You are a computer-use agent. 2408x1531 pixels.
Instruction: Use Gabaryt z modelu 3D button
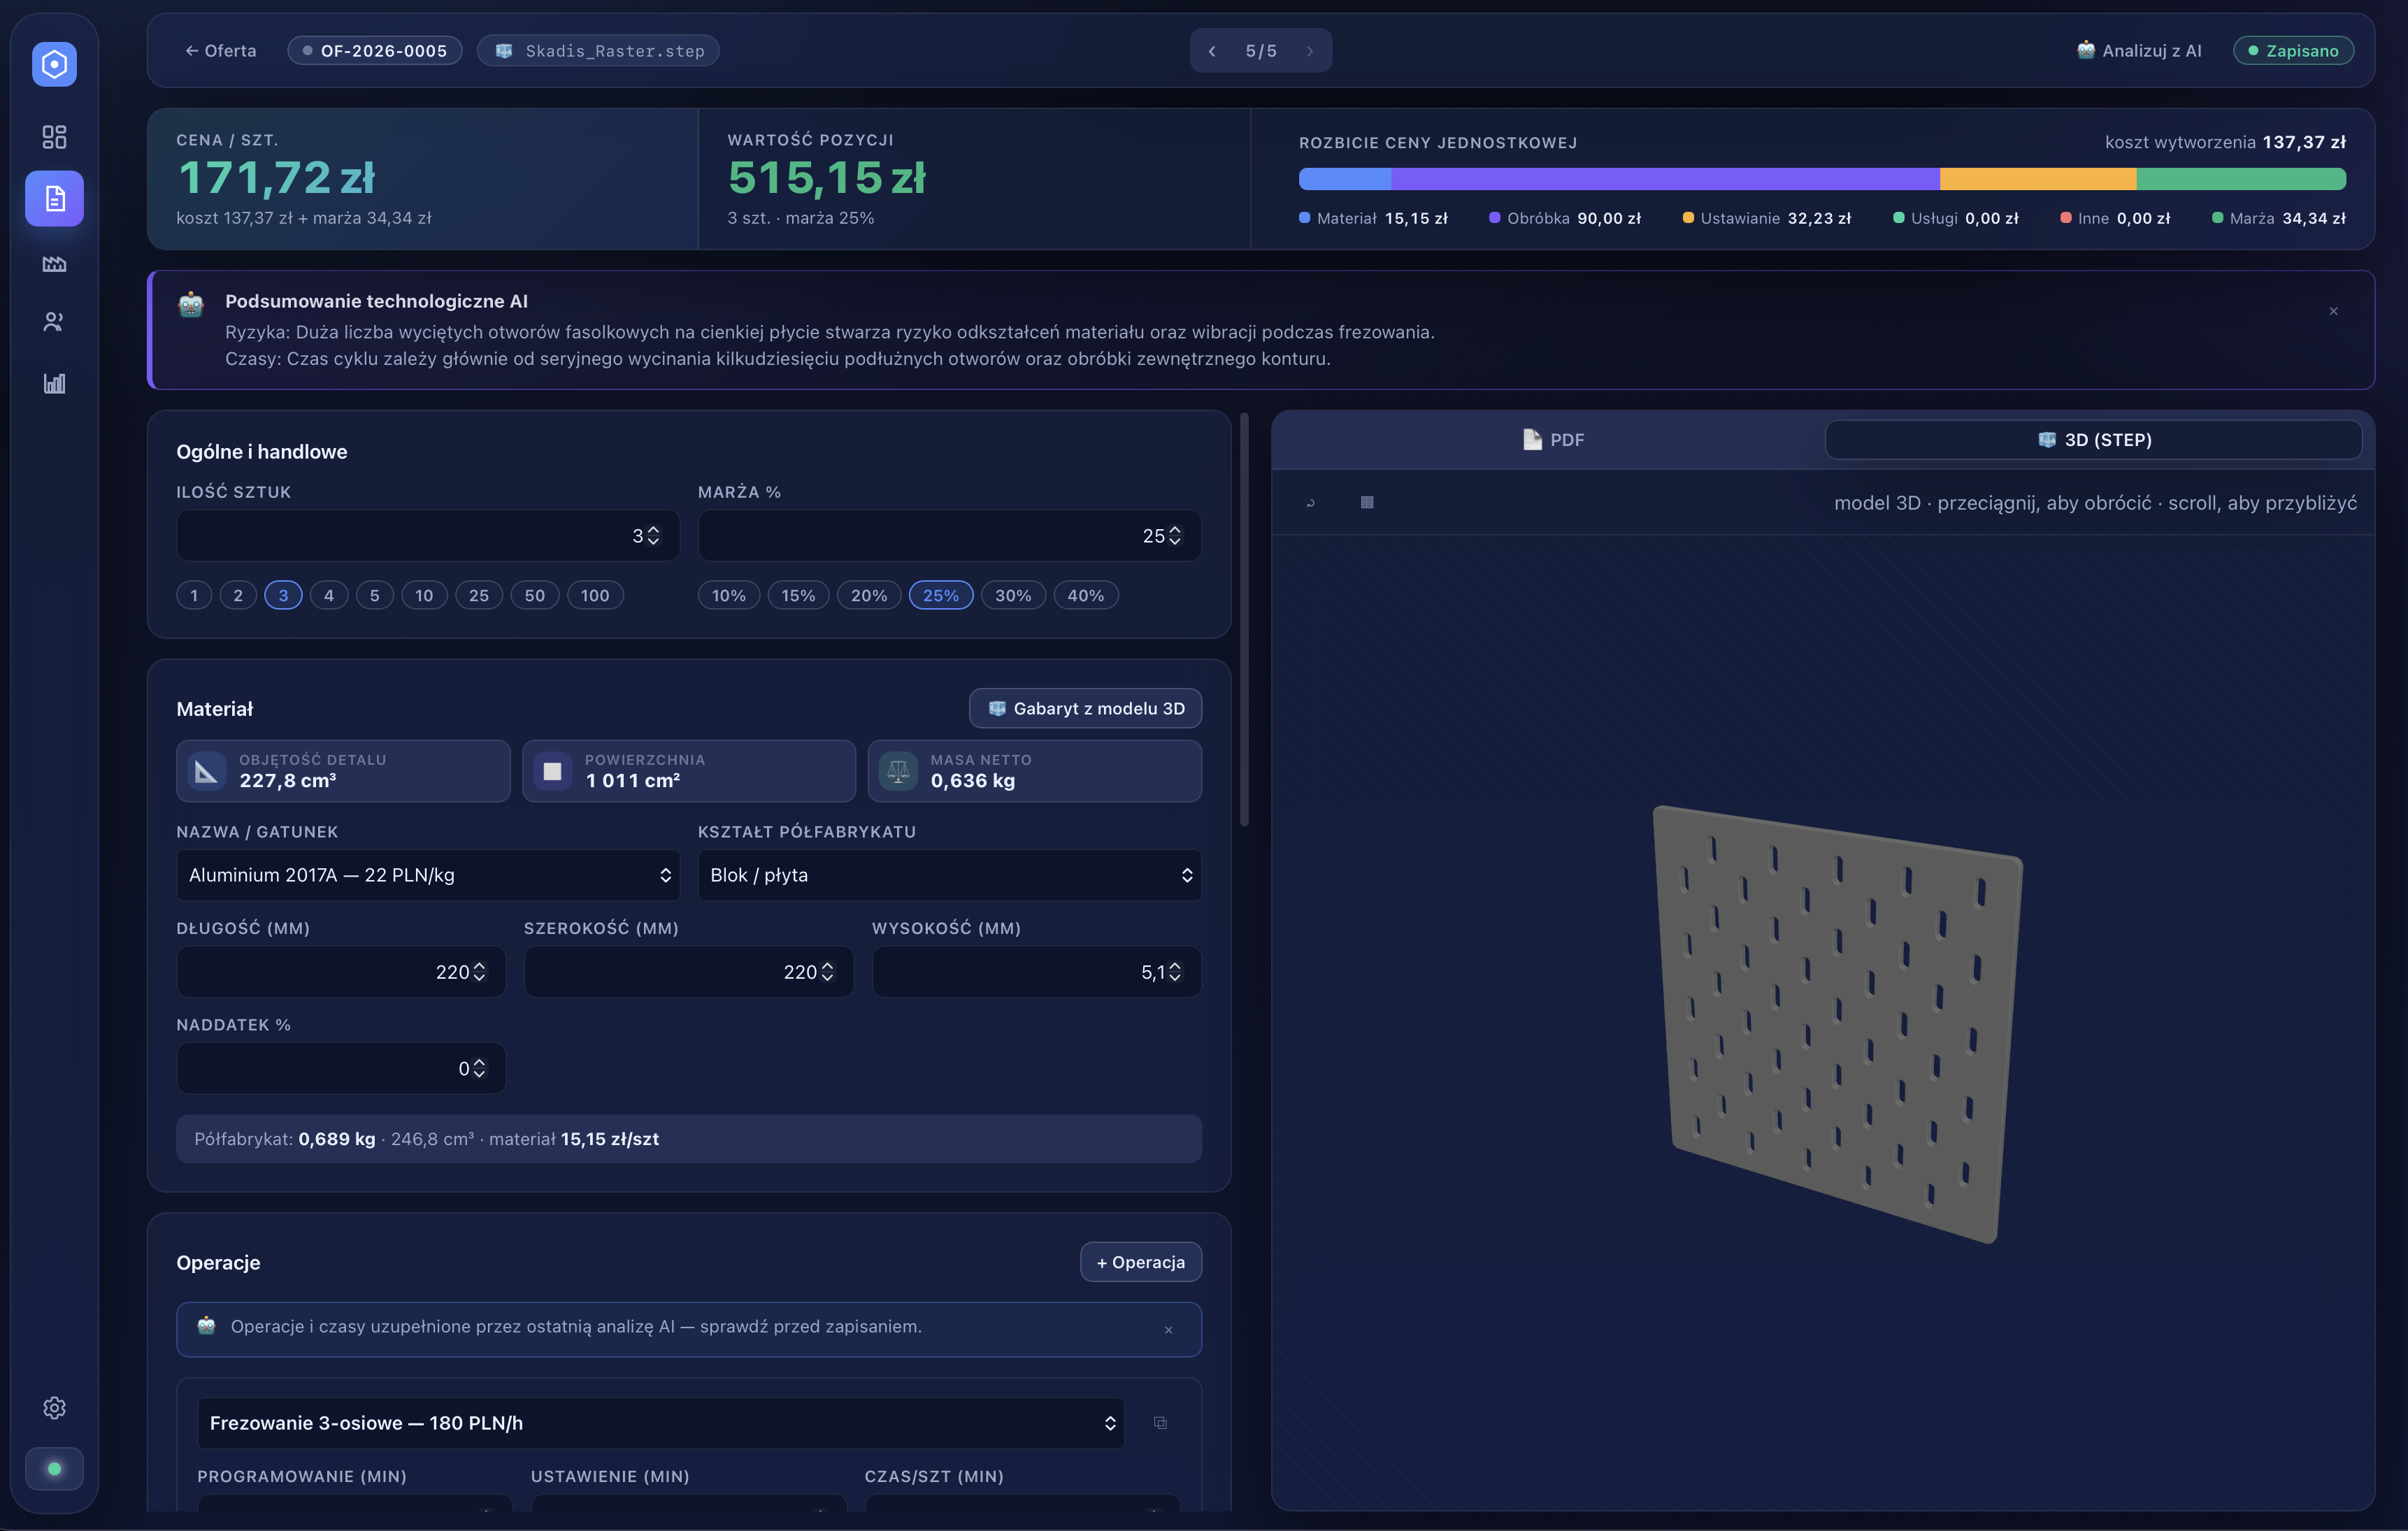coord(1085,708)
